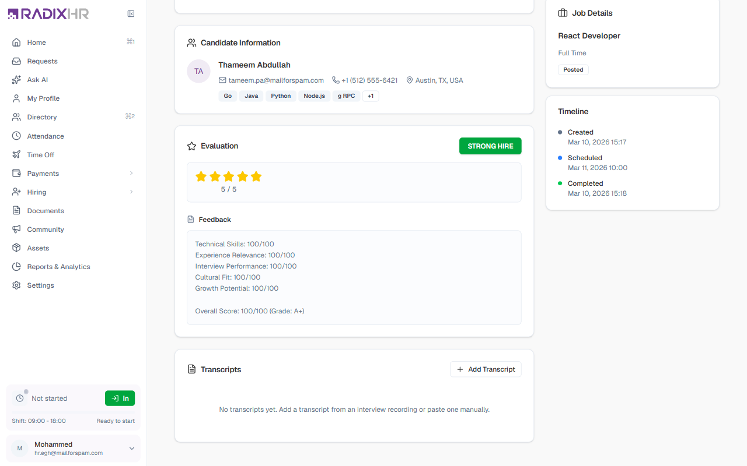
Task: Click the candidate email address
Action: click(276, 80)
